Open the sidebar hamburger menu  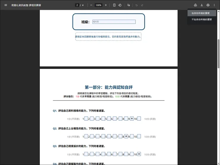[6, 5]
